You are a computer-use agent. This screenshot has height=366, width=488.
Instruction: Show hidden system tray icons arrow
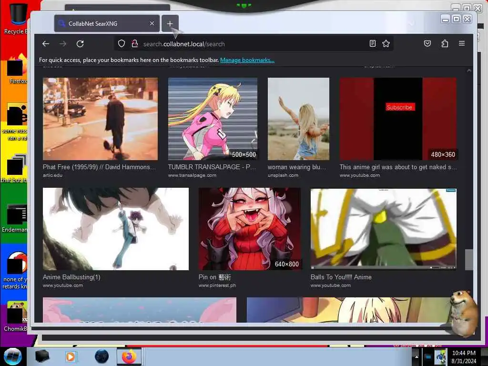pyautogui.click(x=417, y=357)
